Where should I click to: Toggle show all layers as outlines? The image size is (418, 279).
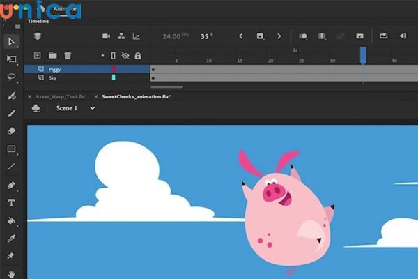click(113, 56)
